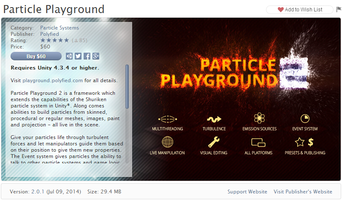Click the Emission Sources hexagon icon

(259, 118)
